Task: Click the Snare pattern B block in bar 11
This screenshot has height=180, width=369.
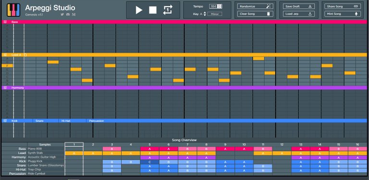Action: tap(263, 166)
